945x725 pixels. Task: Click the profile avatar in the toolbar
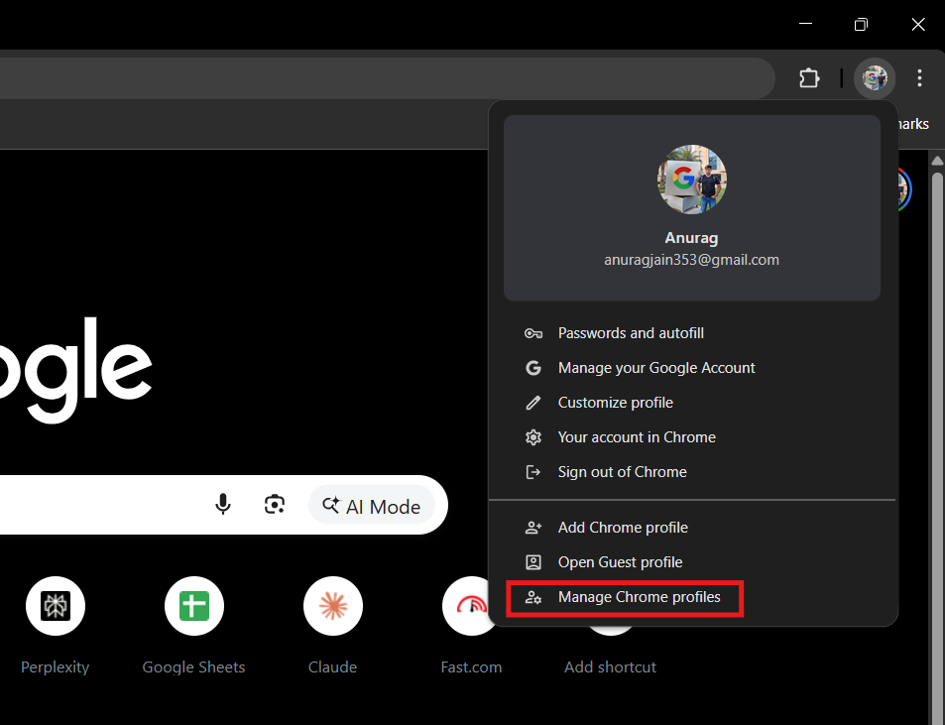(x=874, y=77)
